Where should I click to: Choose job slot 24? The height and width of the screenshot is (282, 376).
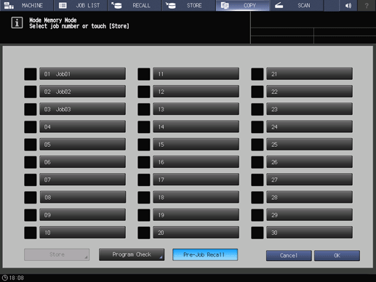click(309, 126)
